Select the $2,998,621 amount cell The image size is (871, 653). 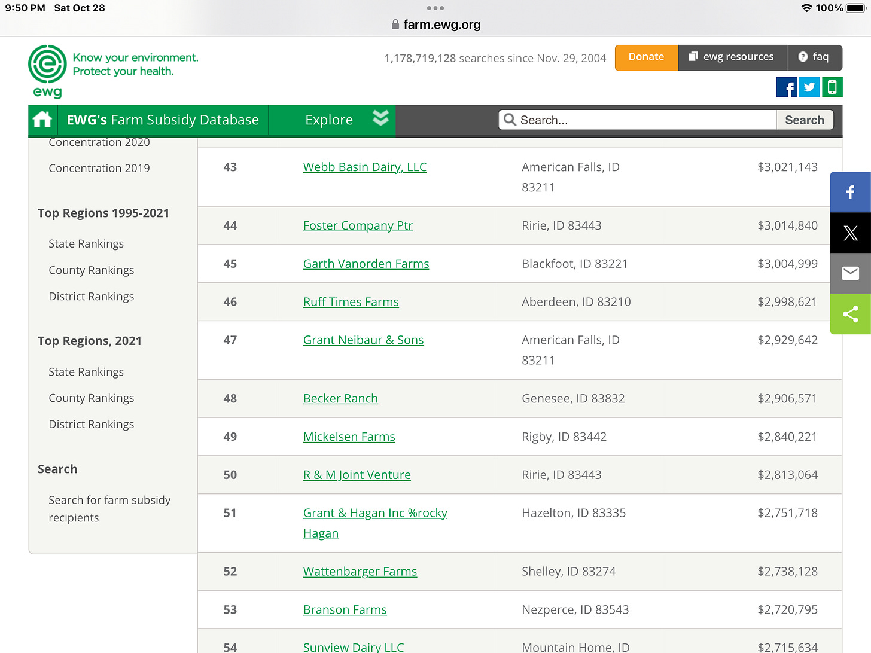787,302
